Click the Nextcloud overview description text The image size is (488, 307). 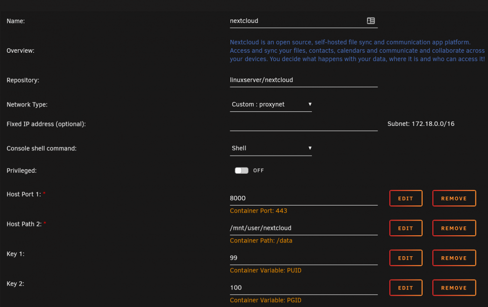click(x=357, y=50)
